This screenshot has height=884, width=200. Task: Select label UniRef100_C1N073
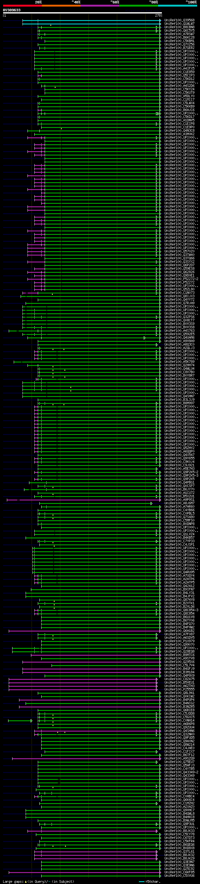click(x=179, y=293)
